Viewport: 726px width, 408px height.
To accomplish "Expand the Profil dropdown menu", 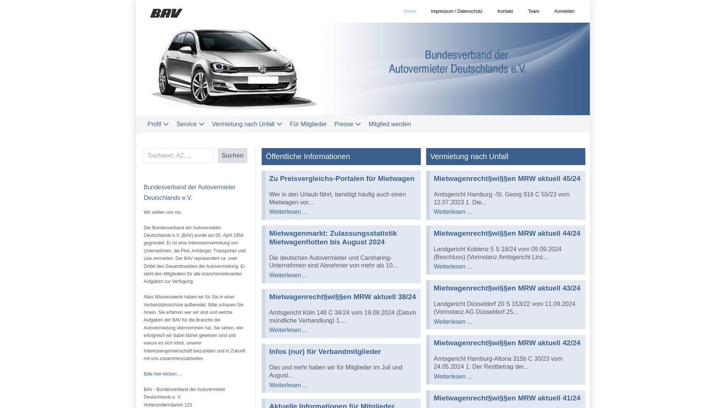I will [158, 124].
